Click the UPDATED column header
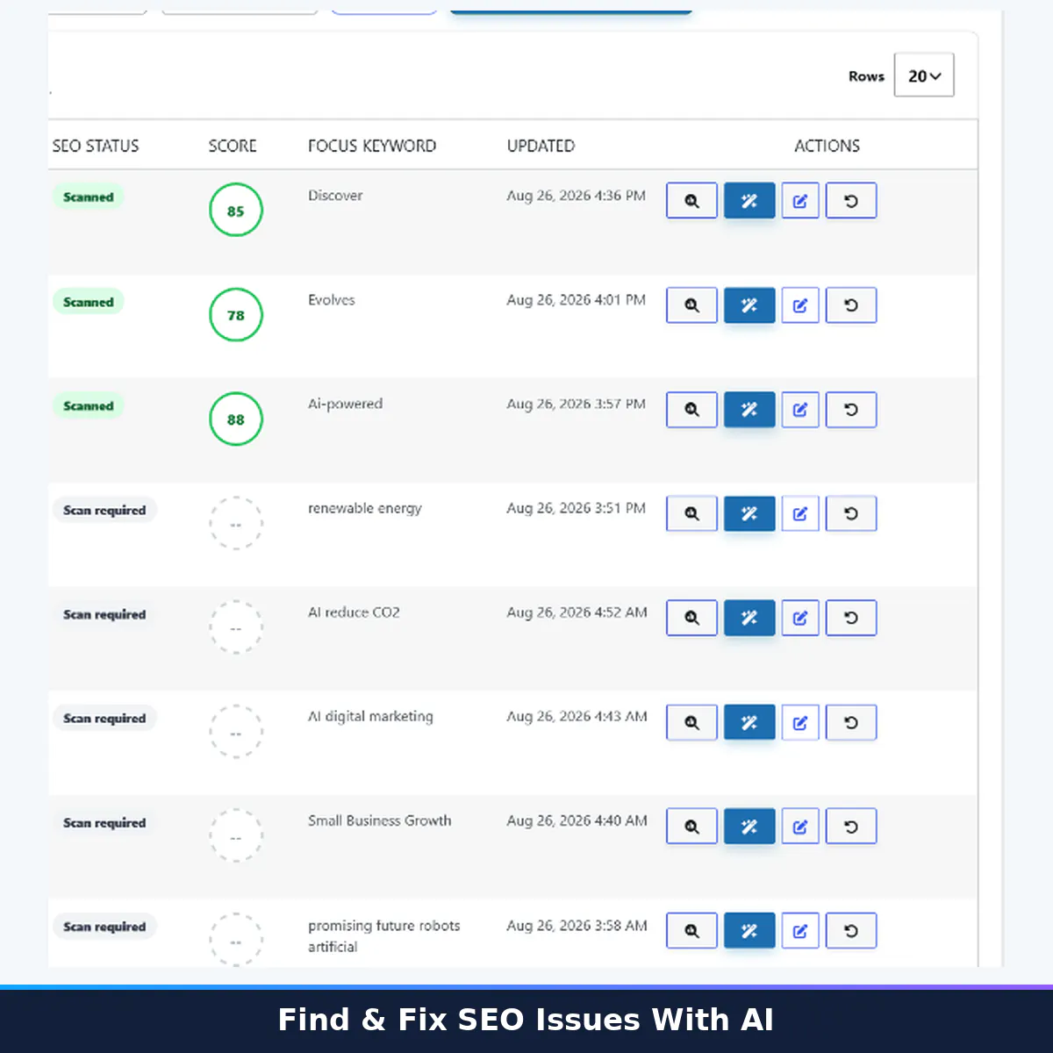Screen dimensions: 1053x1053 click(x=541, y=146)
